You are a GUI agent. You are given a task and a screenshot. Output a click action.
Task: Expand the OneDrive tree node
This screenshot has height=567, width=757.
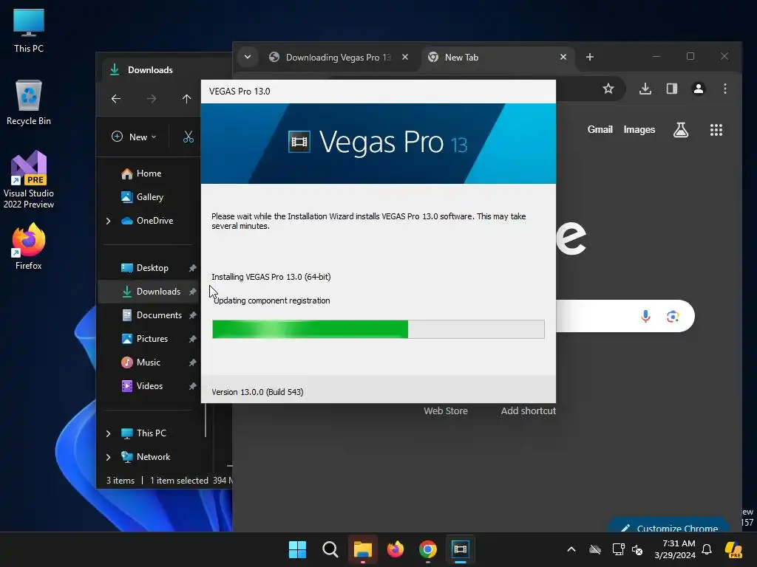click(108, 221)
